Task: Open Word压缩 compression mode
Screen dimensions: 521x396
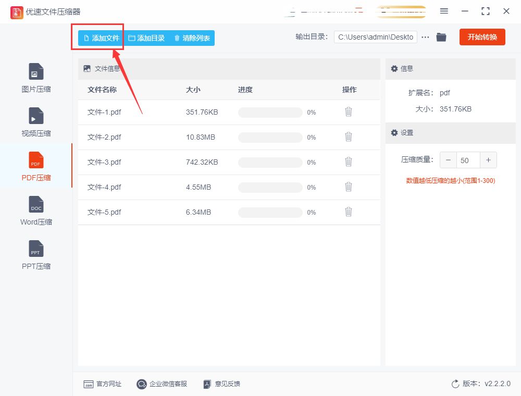Action: click(36, 211)
